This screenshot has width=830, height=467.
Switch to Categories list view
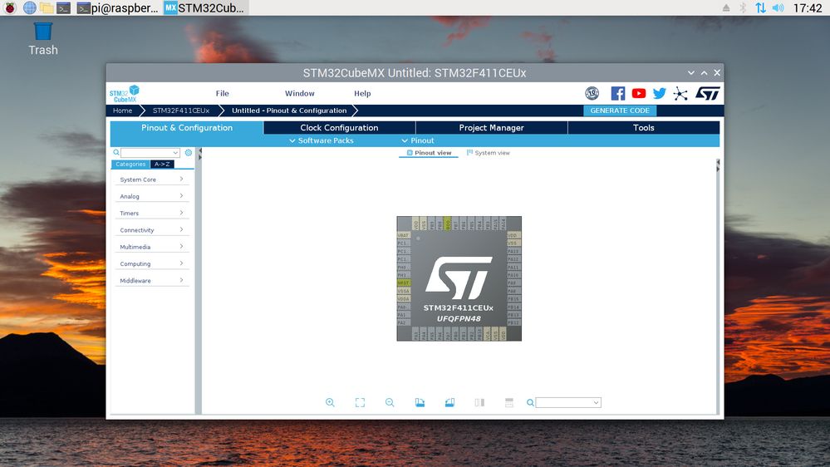pyautogui.click(x=130, y=165)
